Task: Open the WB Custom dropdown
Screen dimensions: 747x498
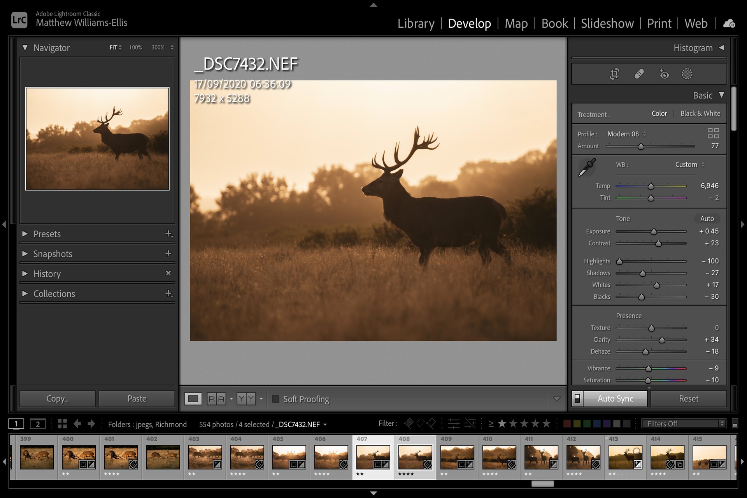Action: click(x=689, y=165)
